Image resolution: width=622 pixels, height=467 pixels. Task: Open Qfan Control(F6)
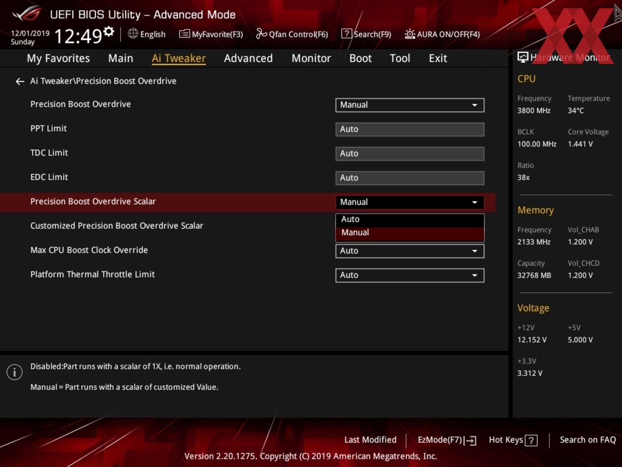(x=292, y=34)
